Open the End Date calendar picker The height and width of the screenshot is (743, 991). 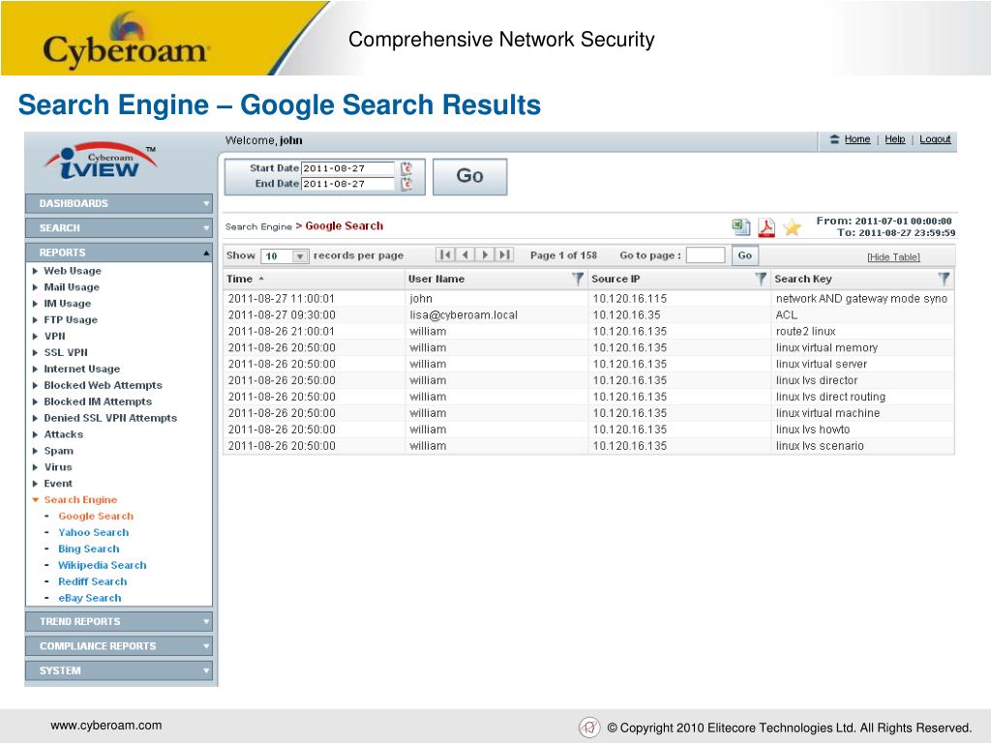[x=406, y=184]
